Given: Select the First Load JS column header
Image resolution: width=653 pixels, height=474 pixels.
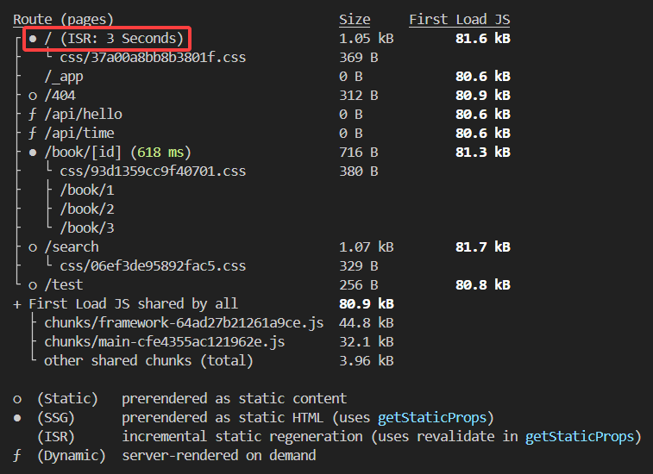Looking at the screenshot, I should tap(460, 20).
